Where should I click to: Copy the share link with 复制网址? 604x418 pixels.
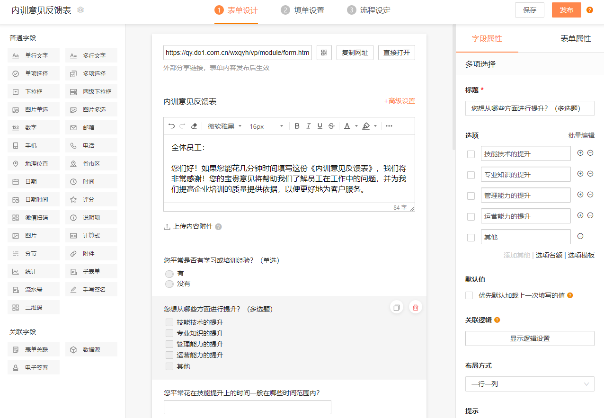pos(355,53)
